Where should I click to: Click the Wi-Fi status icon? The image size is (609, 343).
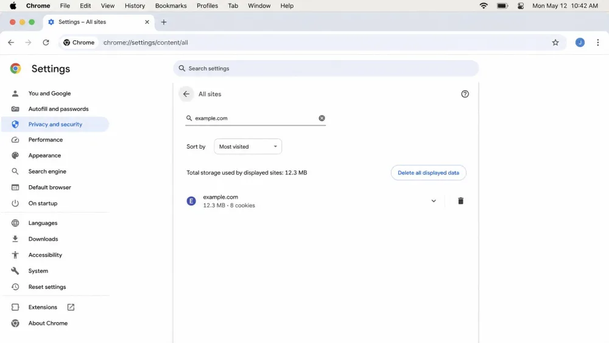pos(484,5)
